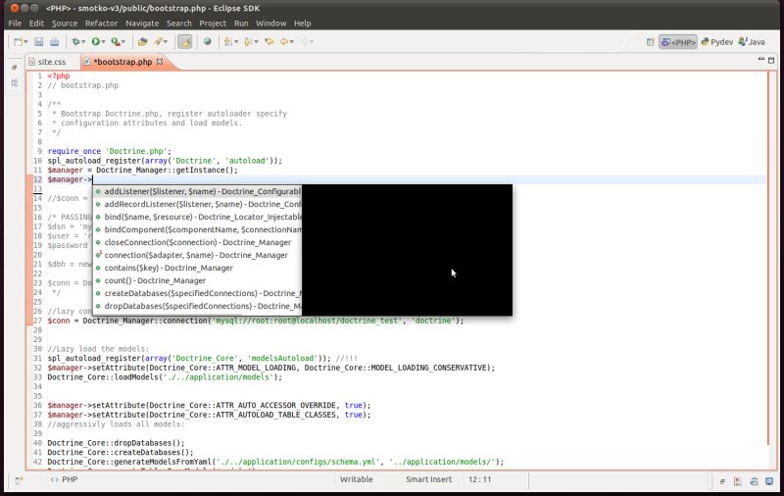Switch to the Pydev perspective
This screenshot has width=784, height=496.
[717, 42]
